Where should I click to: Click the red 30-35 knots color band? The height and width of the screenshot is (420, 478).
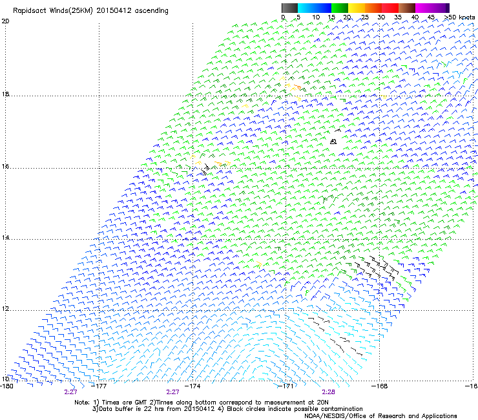pyautogui.click(x=390, y=8)
